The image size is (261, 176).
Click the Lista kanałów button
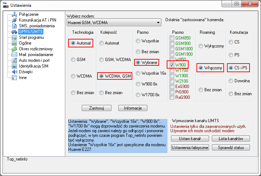click(230, 139)
